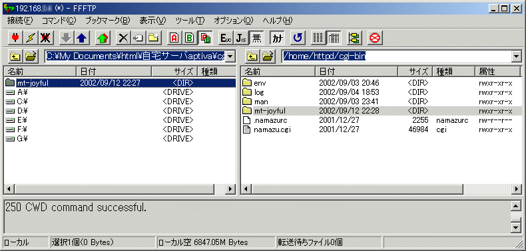The width and height of the screenshot is (526, 251).
Task: Select the D:¥ drive entry
Action: [x=17, y=110]
